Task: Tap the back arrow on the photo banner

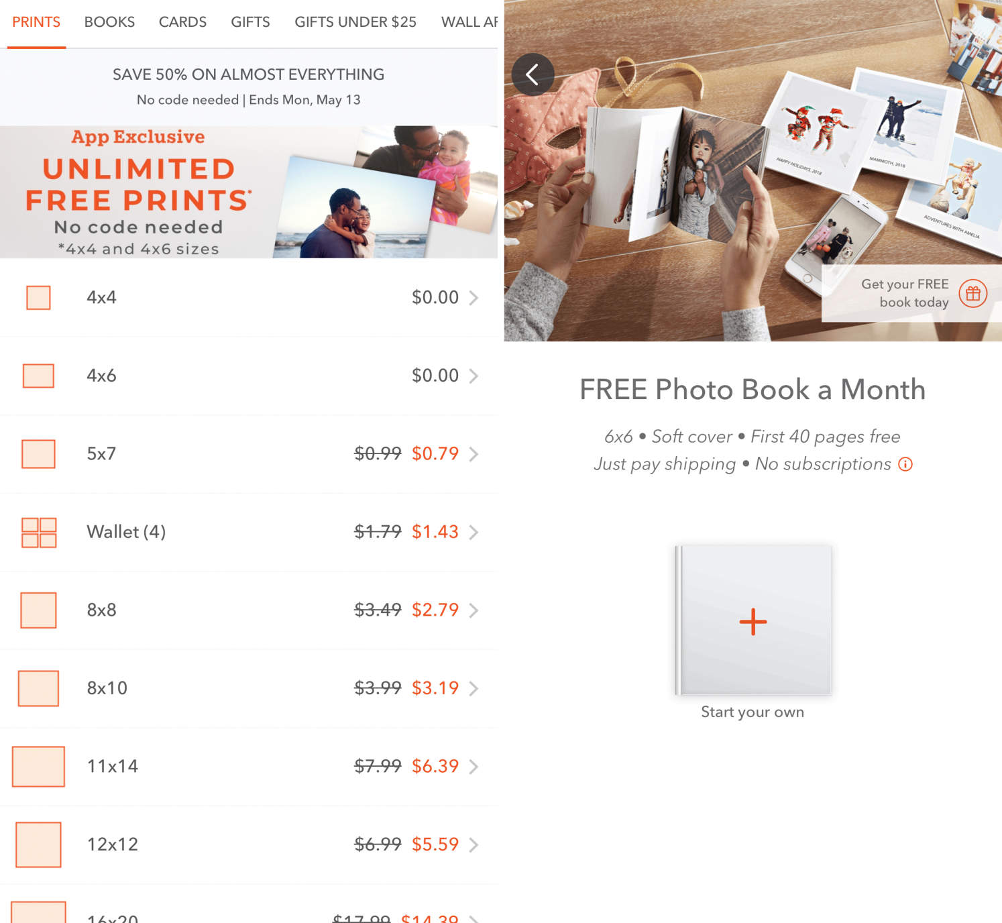Action: tap(533, 74)
